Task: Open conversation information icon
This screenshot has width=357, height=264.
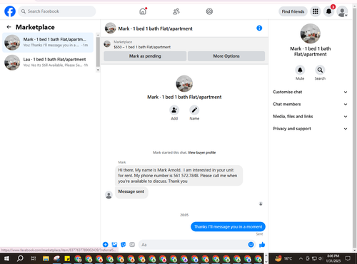Action: pos(259,28)
